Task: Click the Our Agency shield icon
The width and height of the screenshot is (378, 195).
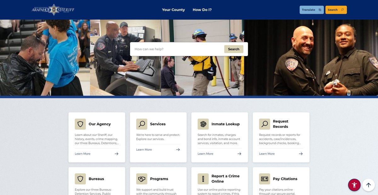Action: pos(80,124)
